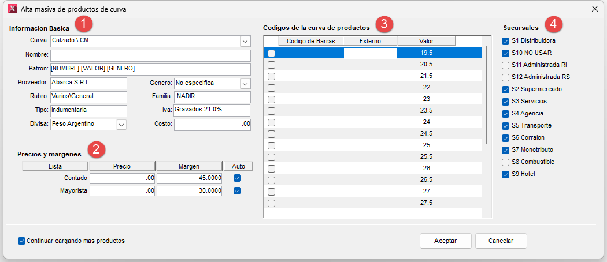The image size is (607, 262).
Task: Uncheck the S1 Distribuidora branch checkbox
Action: [x=506, y=41]
